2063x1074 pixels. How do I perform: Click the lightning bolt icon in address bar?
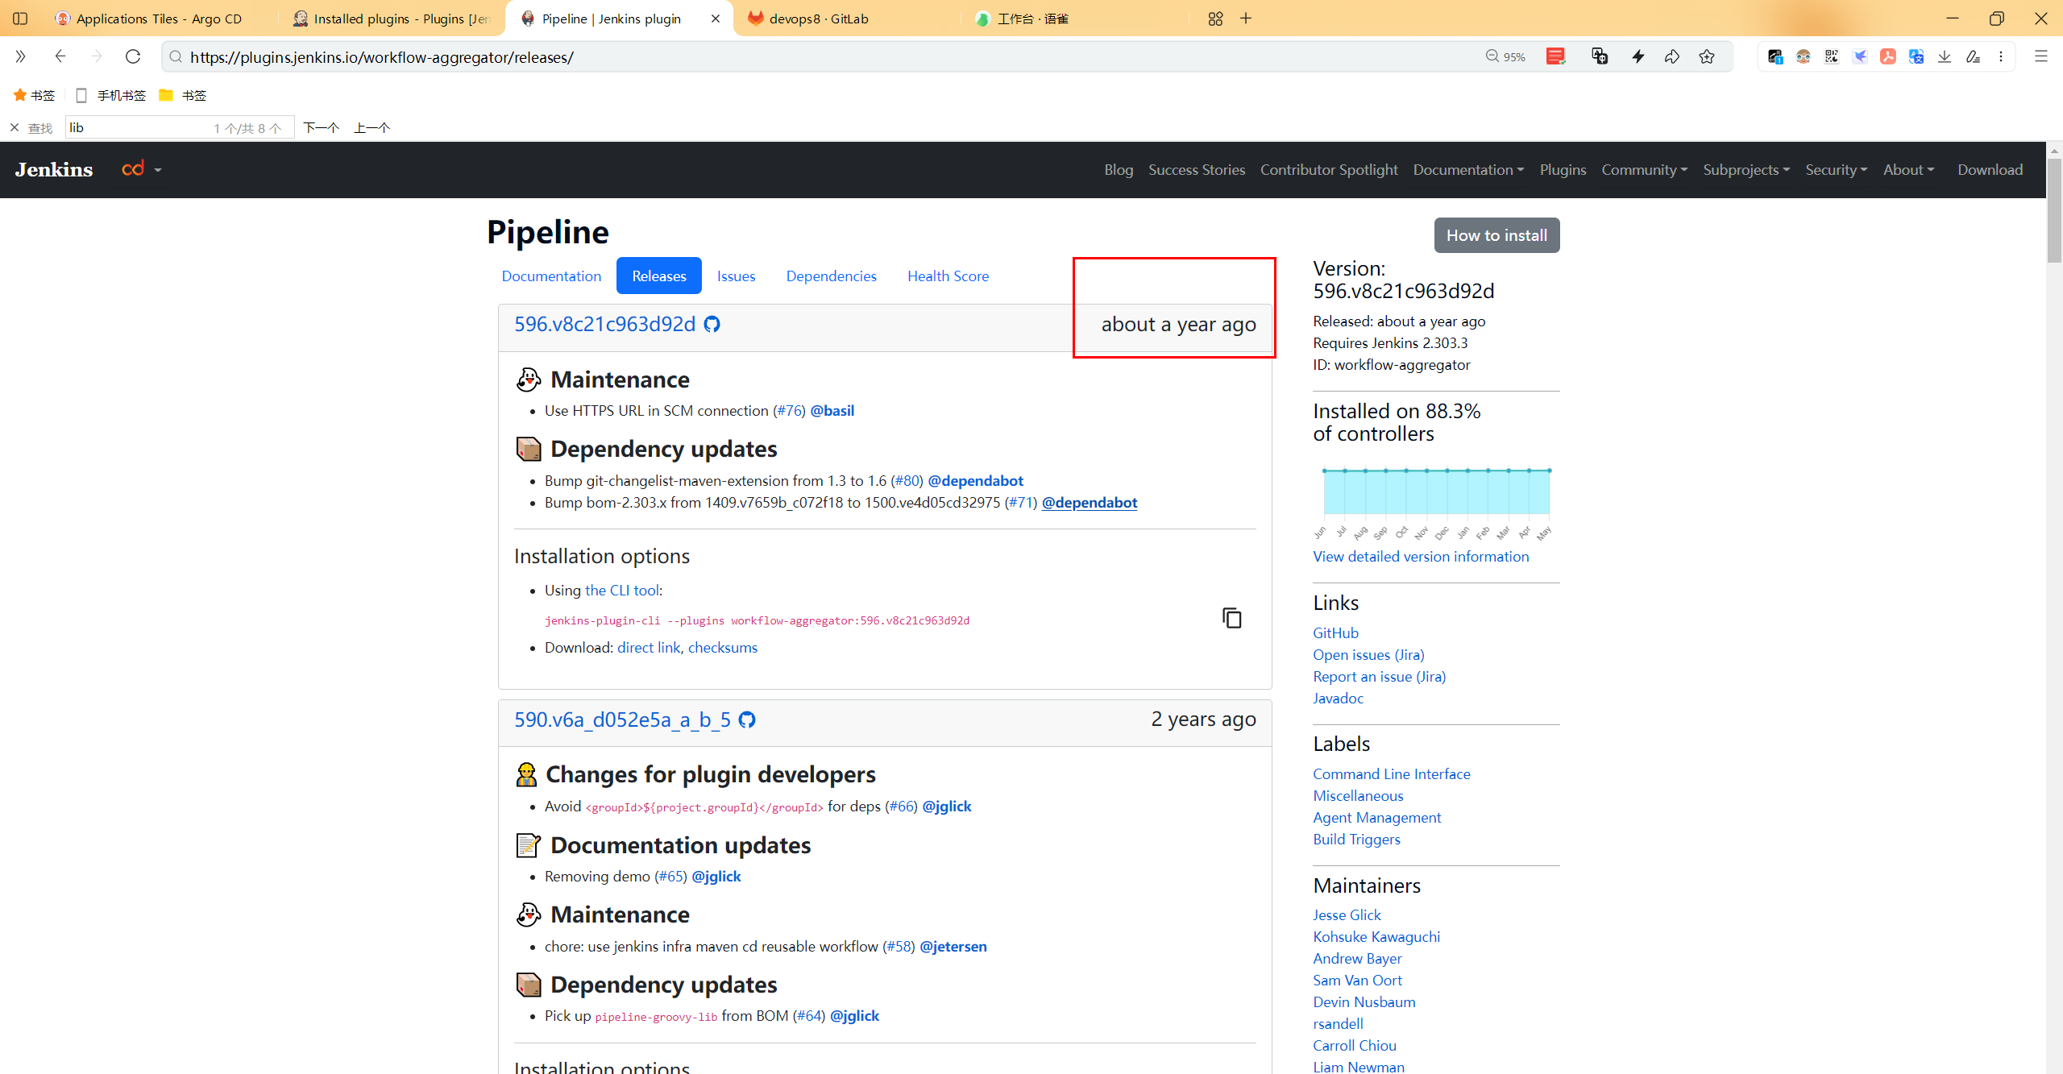click(x=1638, y=56)
